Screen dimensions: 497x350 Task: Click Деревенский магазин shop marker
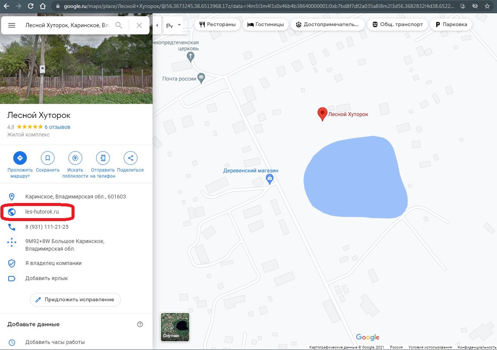point(270,179)
